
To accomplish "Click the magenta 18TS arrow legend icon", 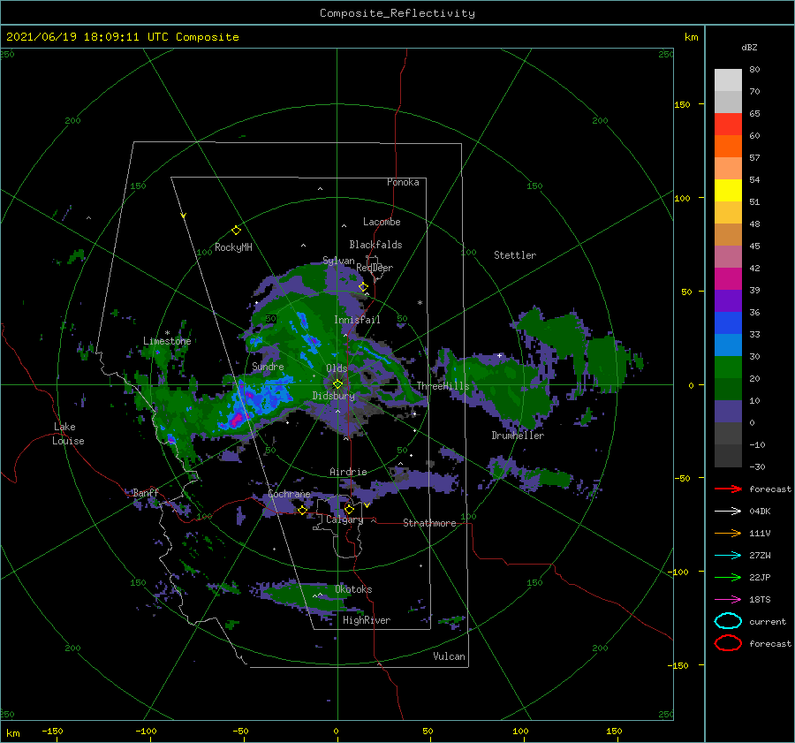I will pyautogui.click(x=728, y=600).
